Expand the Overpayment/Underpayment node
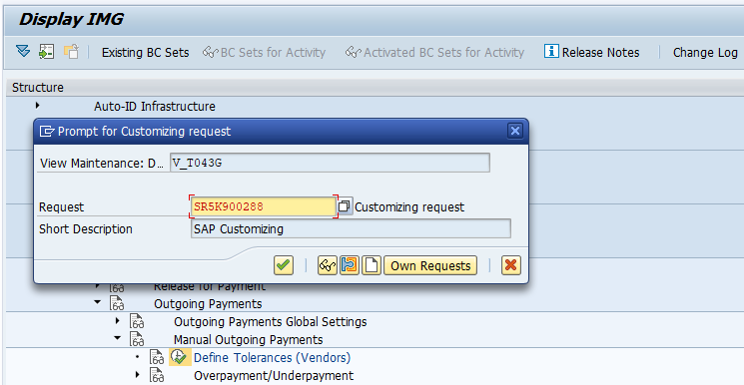The width and height of the screenshot is (744, 385). tap(138, 374)
